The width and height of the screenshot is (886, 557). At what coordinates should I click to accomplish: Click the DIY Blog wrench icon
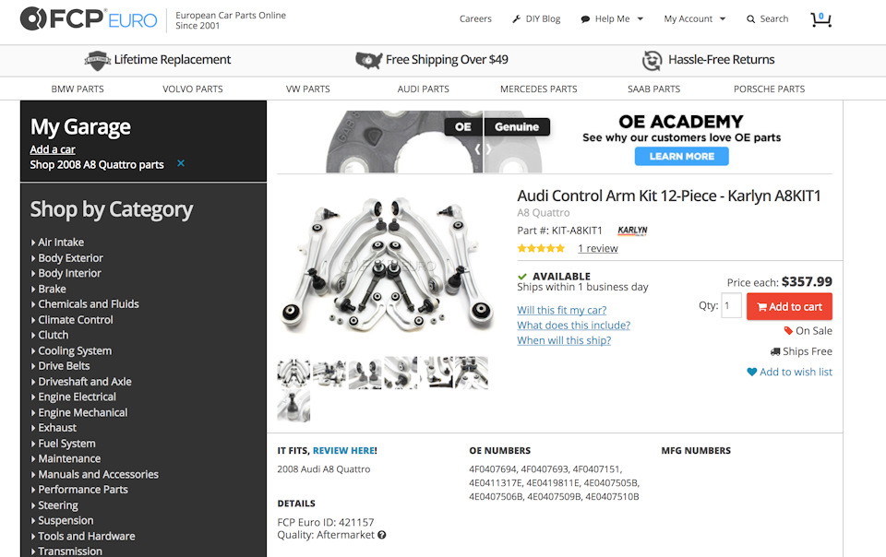tap(516, 19)
